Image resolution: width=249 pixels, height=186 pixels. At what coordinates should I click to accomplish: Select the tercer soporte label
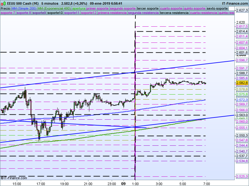coord(148,9)
